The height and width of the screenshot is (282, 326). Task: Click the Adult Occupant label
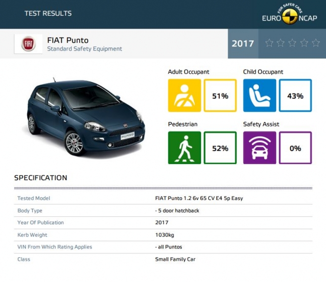189,72
